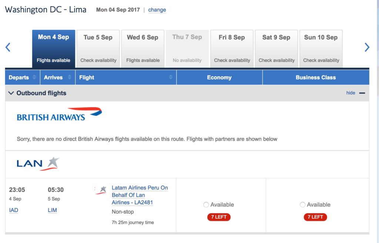
Task: Click the Departs column sort arrows
Action: 34,78
